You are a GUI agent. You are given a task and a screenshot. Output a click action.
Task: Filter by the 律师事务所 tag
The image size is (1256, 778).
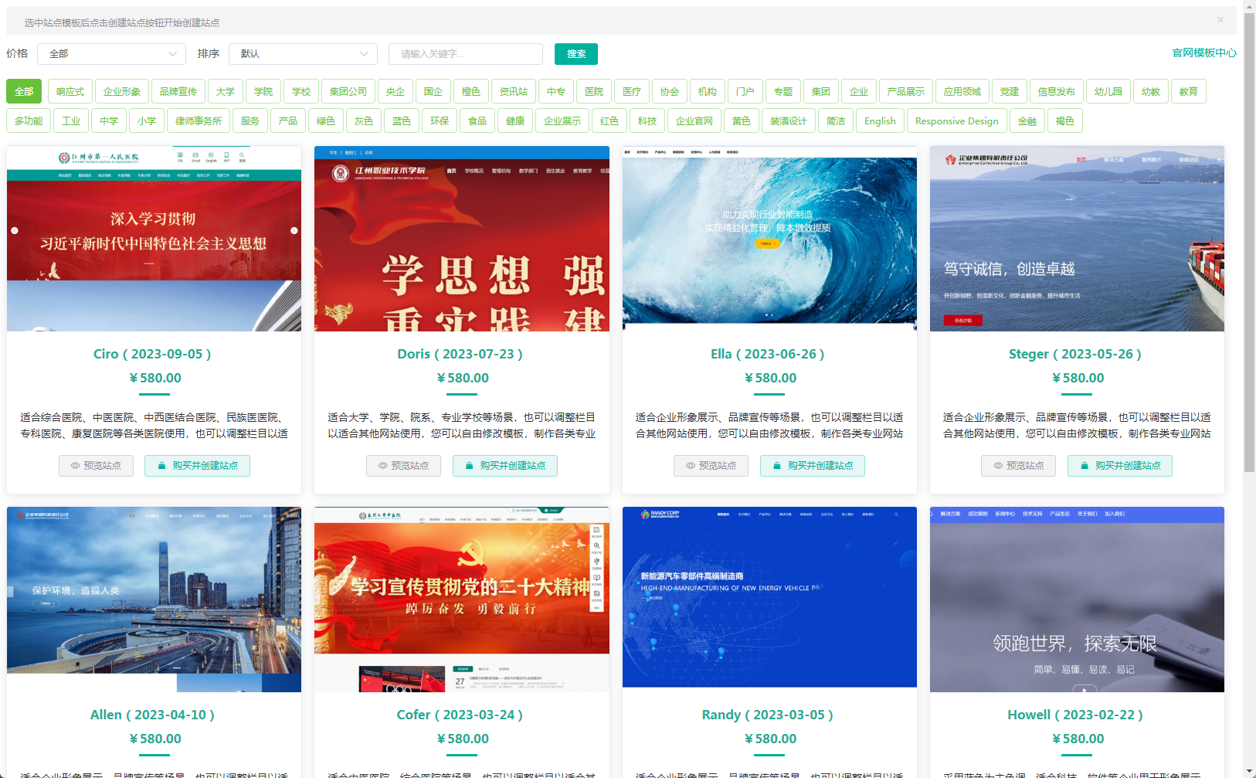click(x=199, y=121)
